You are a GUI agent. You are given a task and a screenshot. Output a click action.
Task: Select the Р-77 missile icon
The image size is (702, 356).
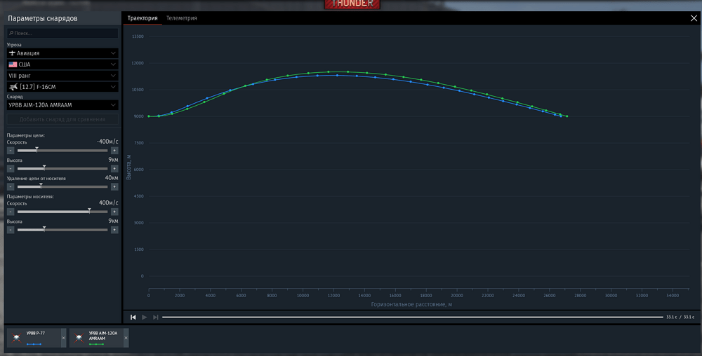17,338
